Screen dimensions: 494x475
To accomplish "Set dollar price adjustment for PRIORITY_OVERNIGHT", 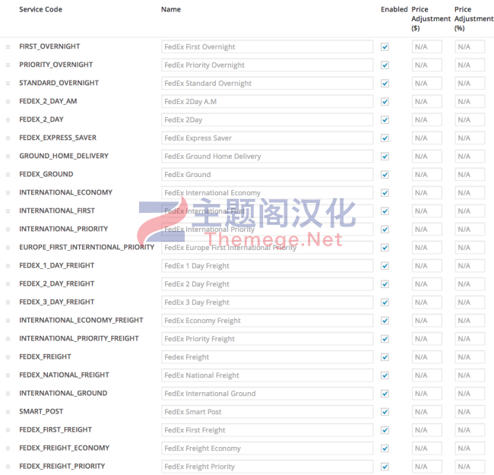I will 427,65.
